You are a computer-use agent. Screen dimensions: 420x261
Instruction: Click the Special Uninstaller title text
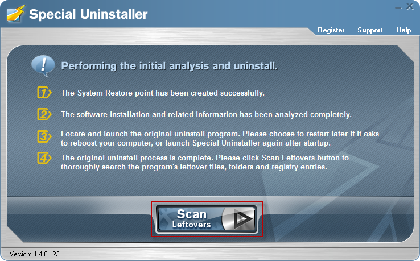88,14
